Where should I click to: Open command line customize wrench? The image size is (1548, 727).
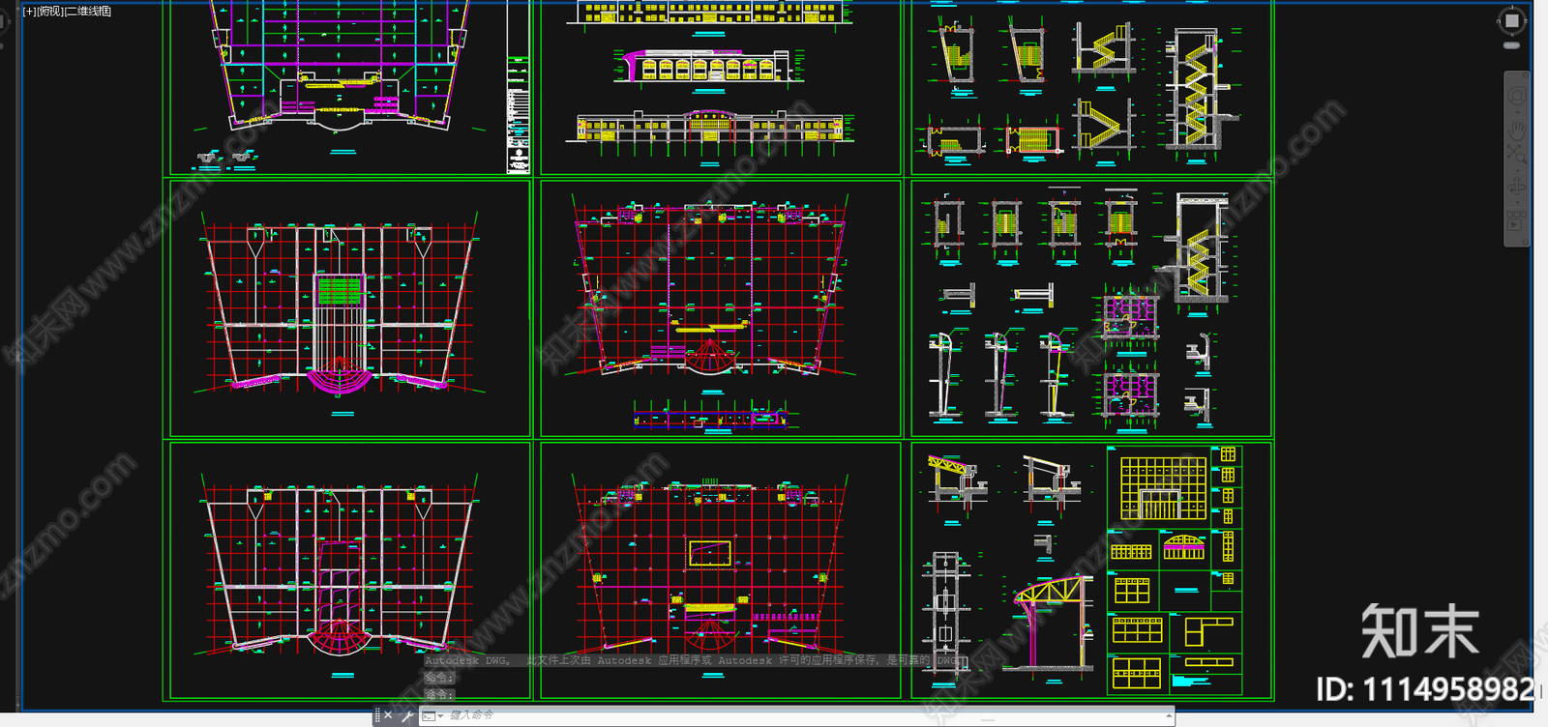[x=407, y=716]
